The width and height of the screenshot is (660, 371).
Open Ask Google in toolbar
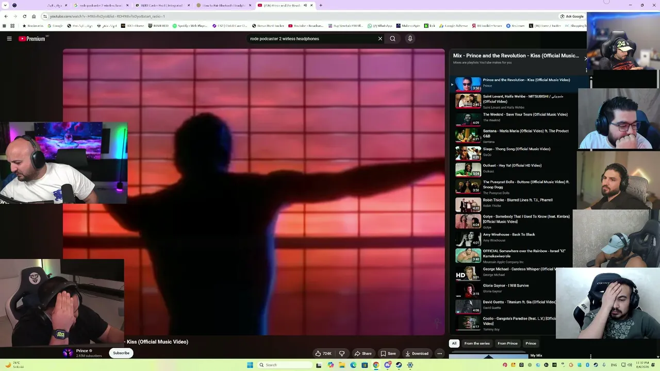572,16
